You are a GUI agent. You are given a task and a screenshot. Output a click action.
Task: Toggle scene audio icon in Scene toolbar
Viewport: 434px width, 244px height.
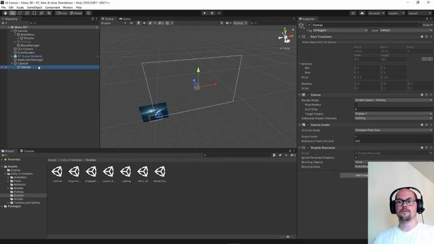[x=144, y=23]
